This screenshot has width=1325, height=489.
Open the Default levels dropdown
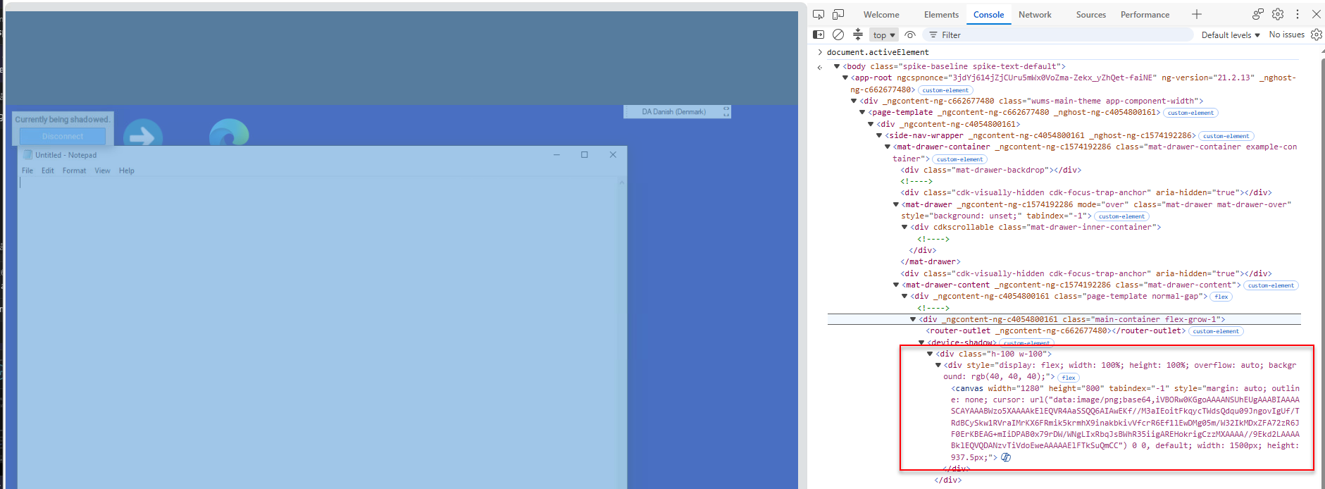click(x=1231, y=35)
